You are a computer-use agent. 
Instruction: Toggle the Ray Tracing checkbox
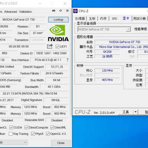click(11, 134)
